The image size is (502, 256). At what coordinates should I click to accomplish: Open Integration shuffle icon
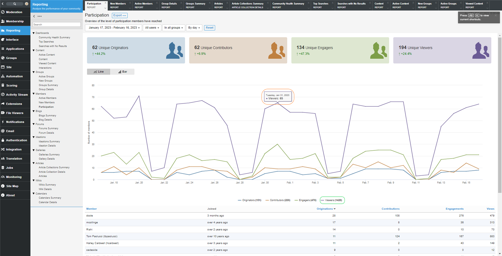[3, 149]
